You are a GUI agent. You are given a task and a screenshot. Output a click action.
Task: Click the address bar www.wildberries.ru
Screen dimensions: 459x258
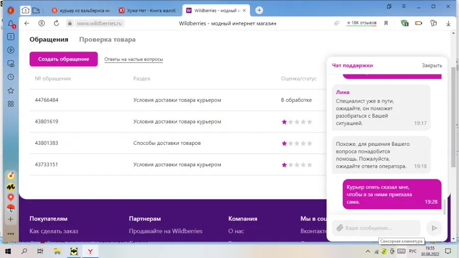pyautogui.click(x=99, y=23)
